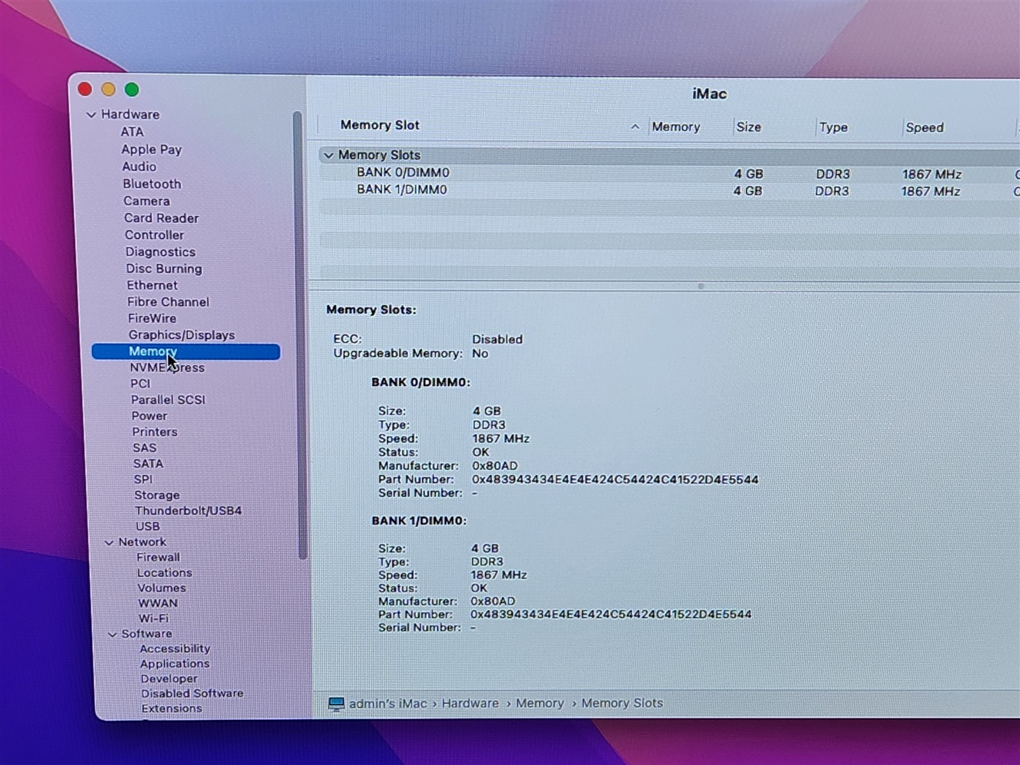Select Wi-Fi under Network
The width and height of the screenshot is (1020, 765).
pyautogui.click(x=154, y=618)
